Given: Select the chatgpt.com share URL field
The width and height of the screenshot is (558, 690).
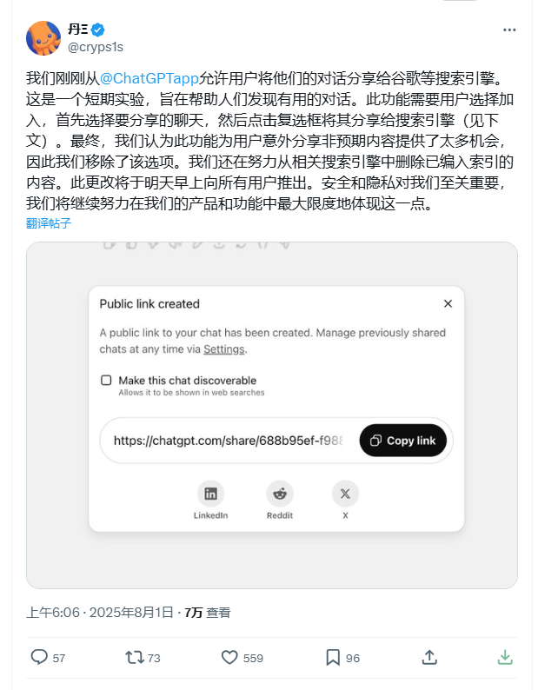Looking at the screenshot, I should (x=229, y=441).
